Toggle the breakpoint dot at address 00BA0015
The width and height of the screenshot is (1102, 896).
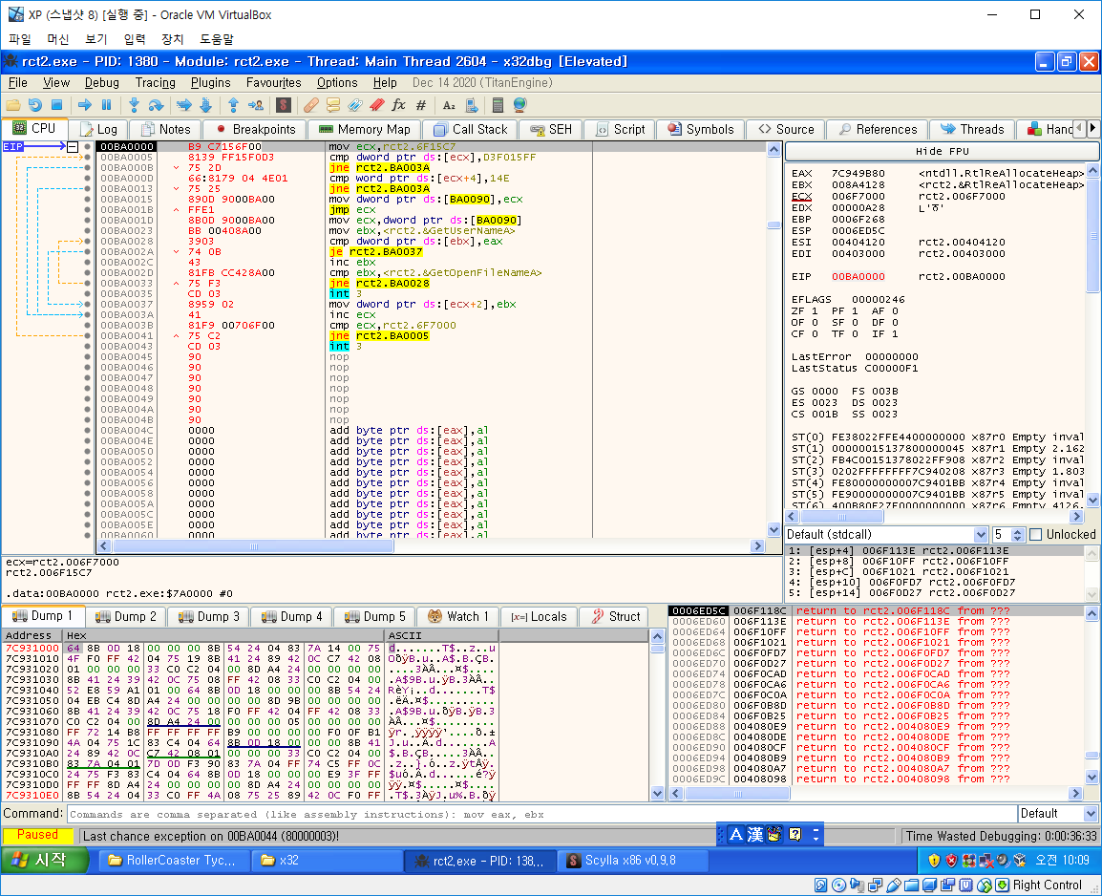[x=87, y=200]
